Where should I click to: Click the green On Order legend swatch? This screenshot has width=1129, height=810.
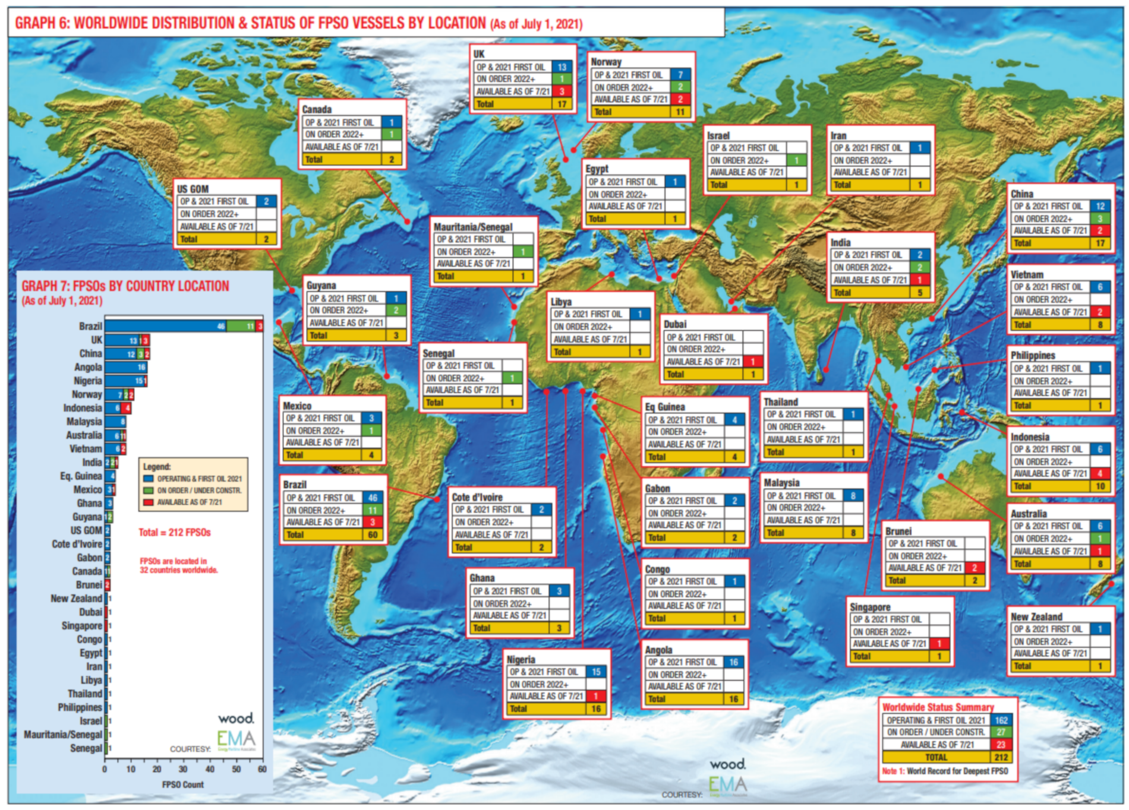coord(148,491)
